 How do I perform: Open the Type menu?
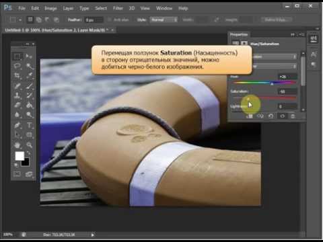[84, 8]
